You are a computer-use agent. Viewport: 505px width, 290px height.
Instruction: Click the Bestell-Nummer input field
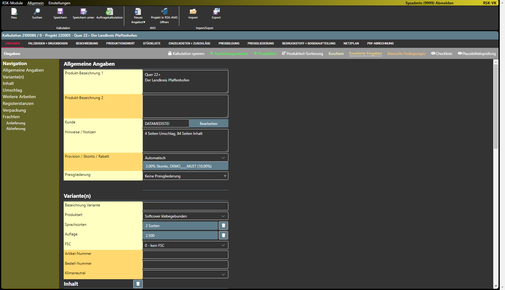(185, 264)
